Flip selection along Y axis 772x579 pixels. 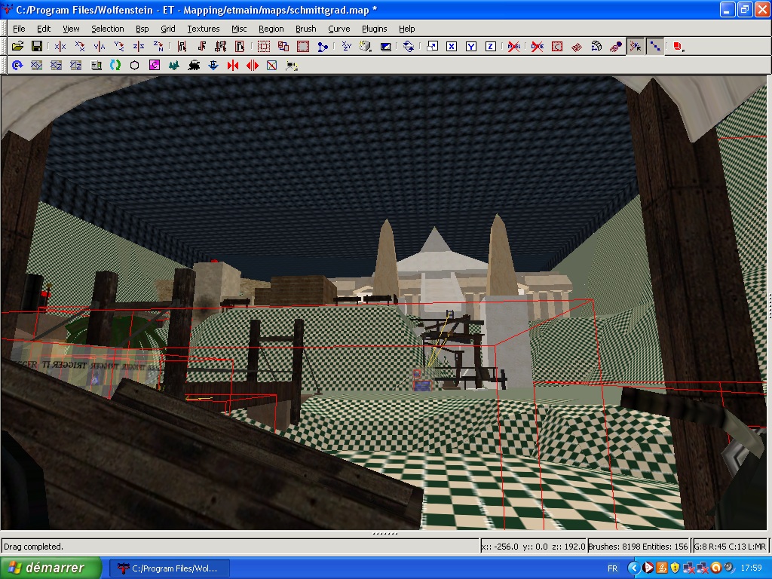(x=100, y=46)
